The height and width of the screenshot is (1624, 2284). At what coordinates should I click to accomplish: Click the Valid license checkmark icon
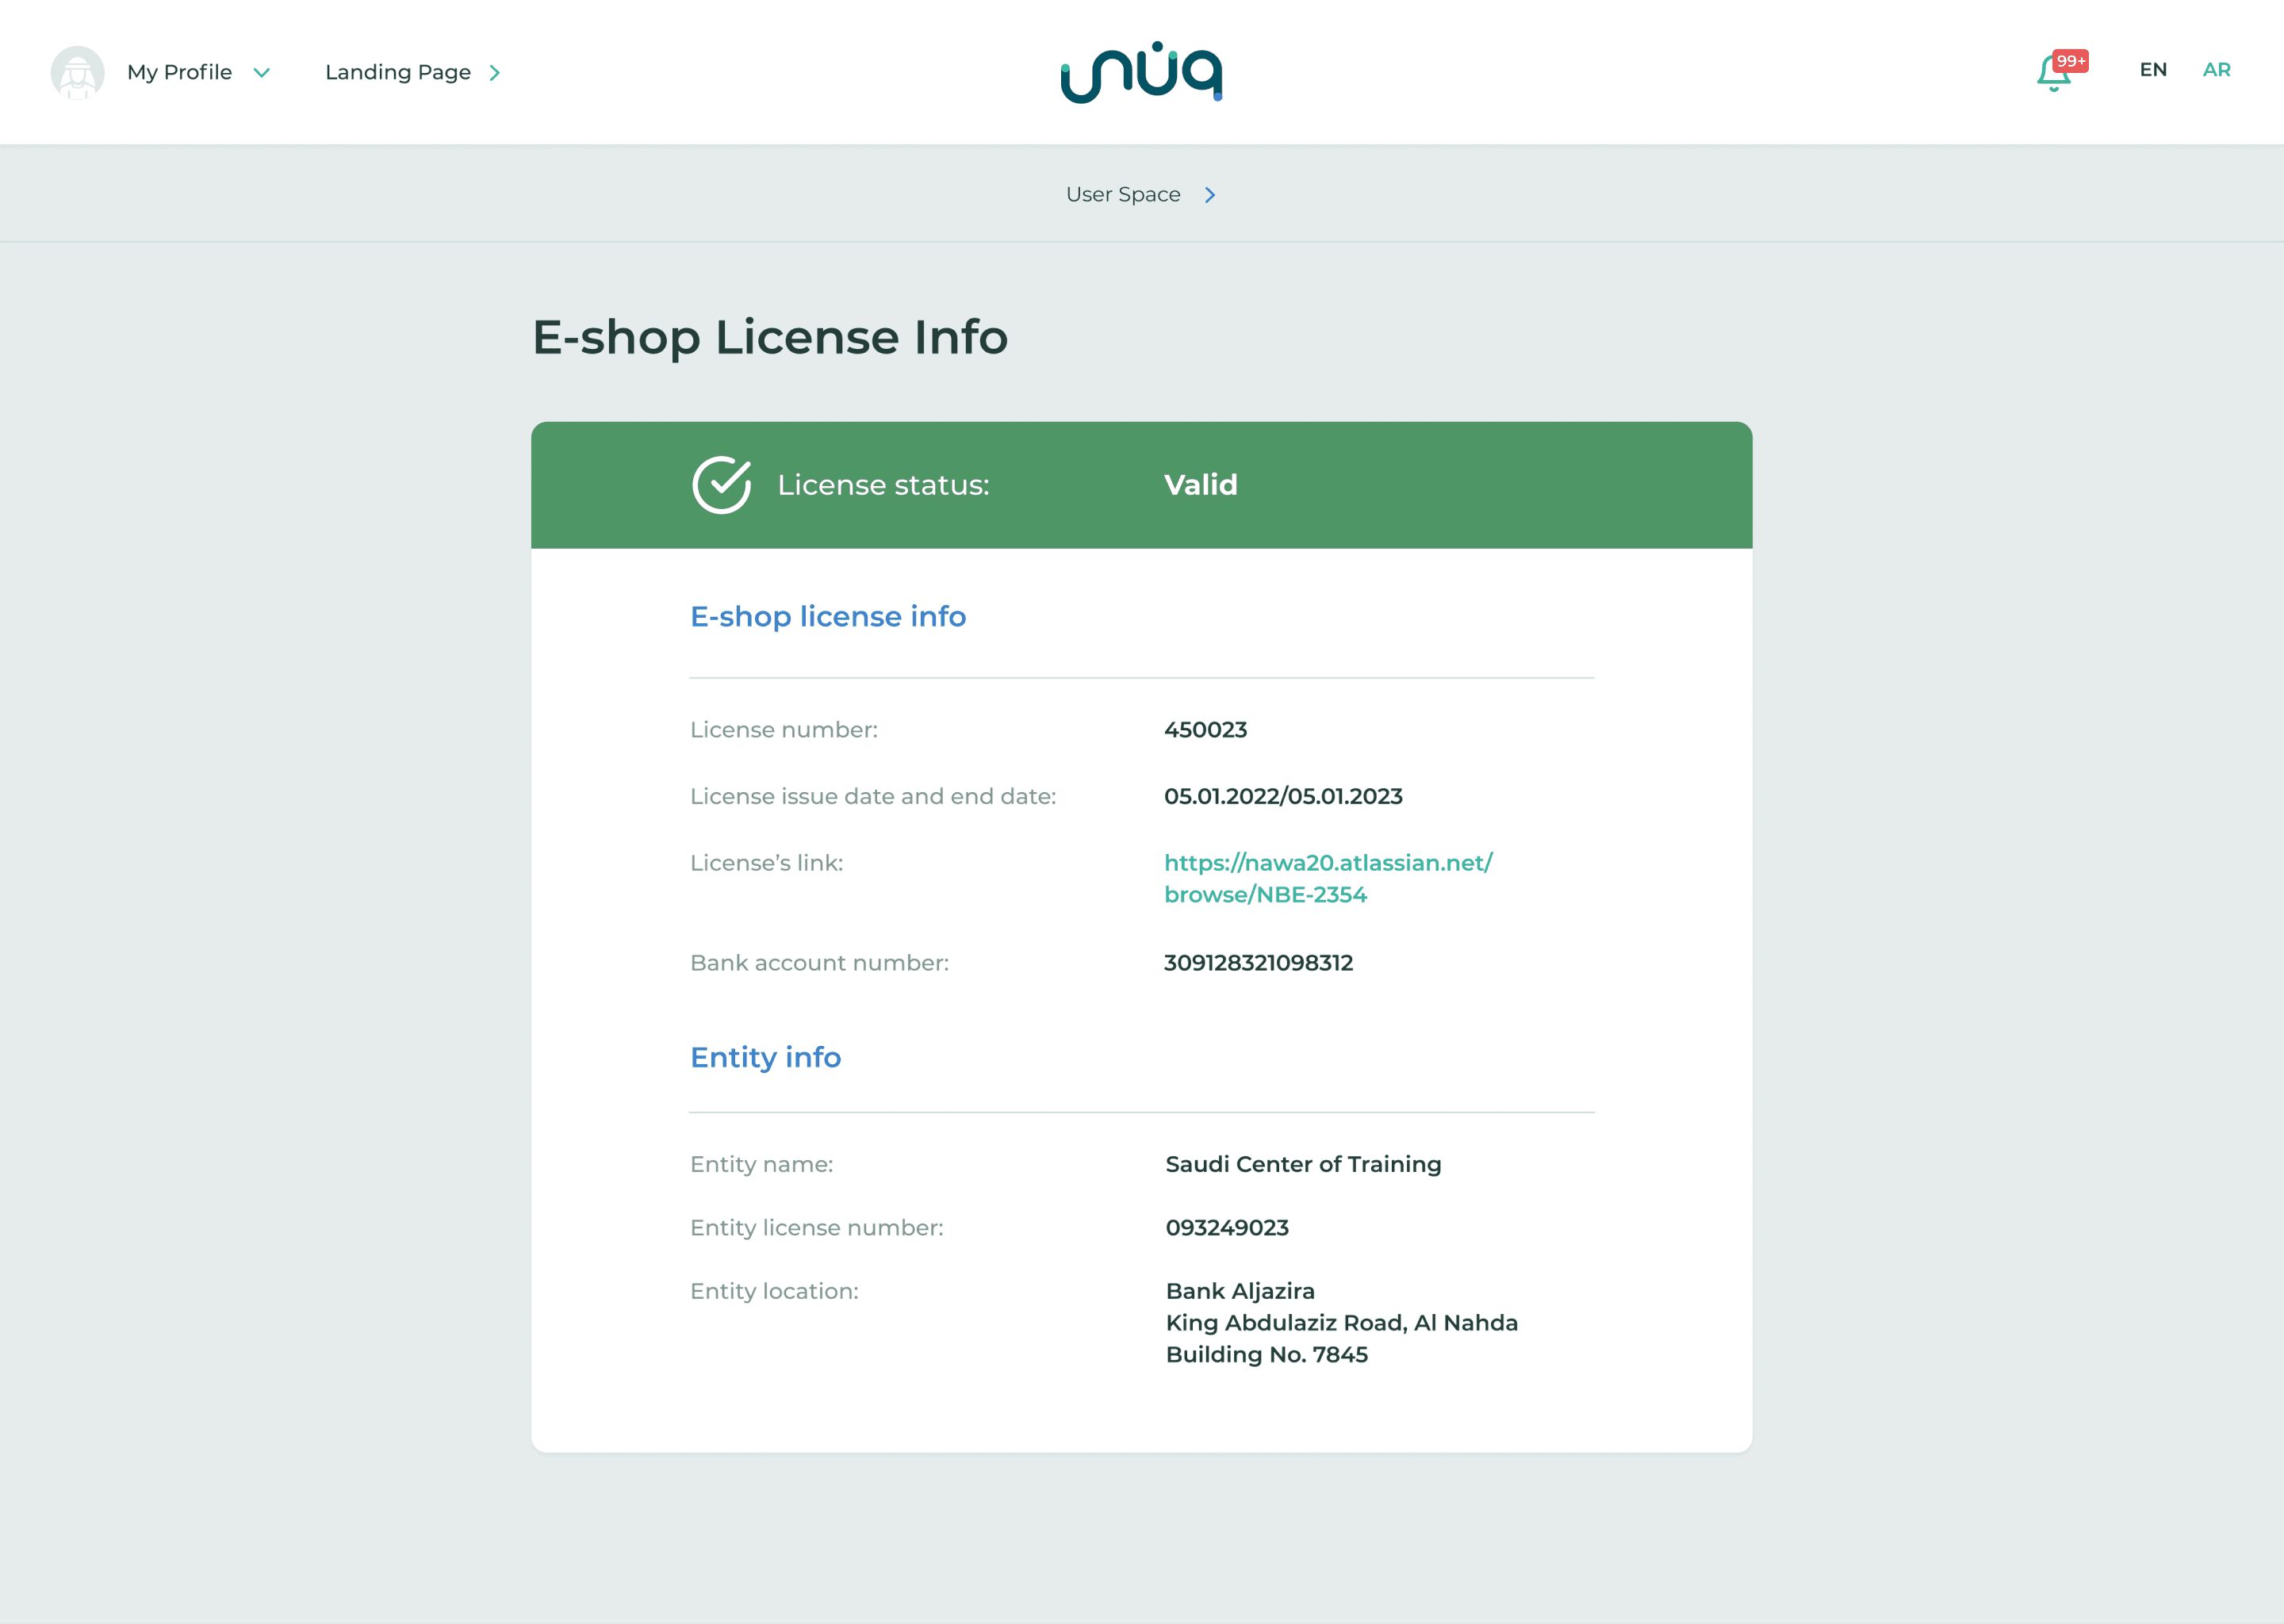[721, 485]
